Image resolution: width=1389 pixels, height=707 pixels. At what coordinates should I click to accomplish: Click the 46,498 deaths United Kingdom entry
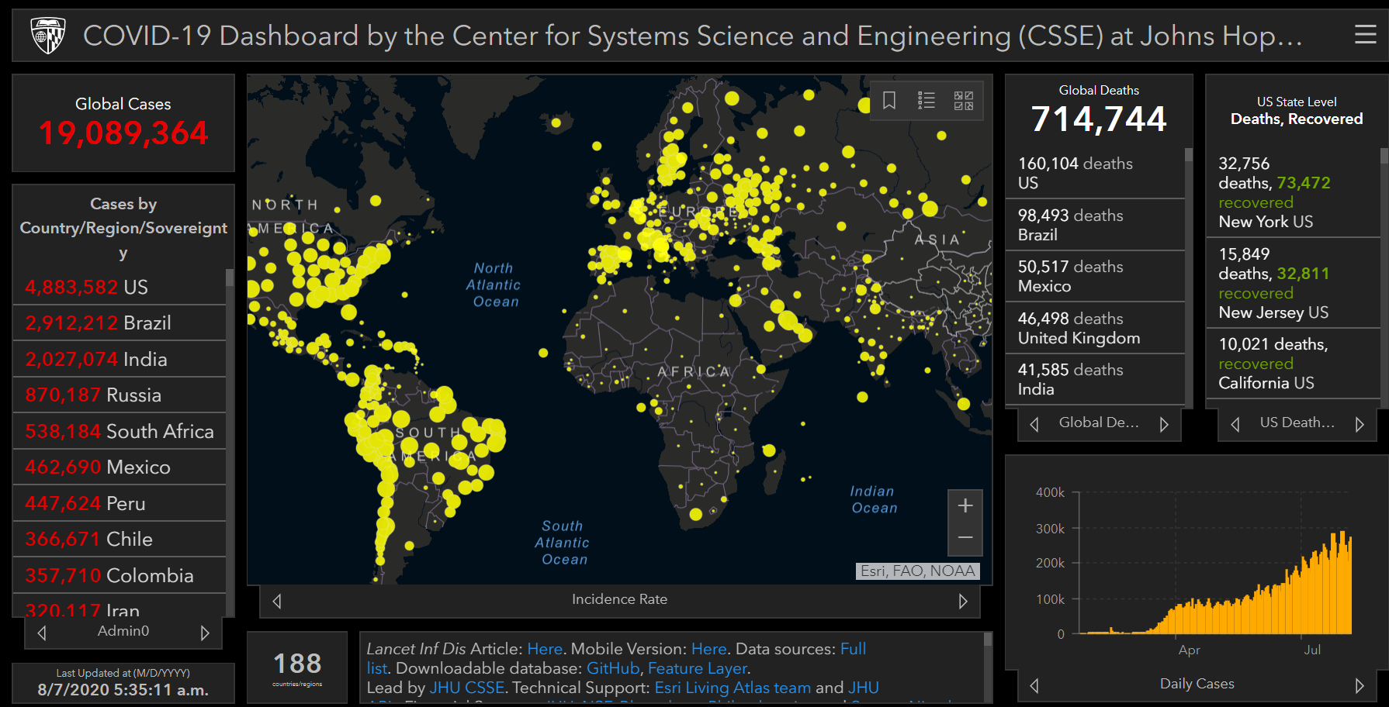pos(1095,328)
